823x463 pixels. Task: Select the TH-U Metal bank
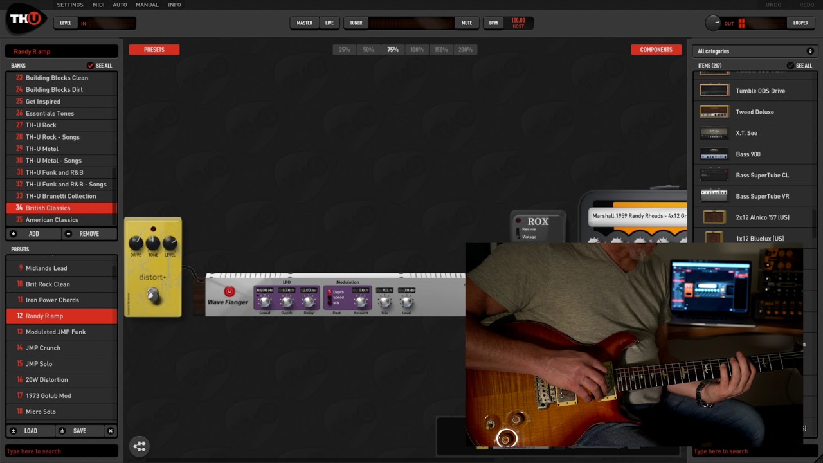pyautogui.click(x=62, y=149)
